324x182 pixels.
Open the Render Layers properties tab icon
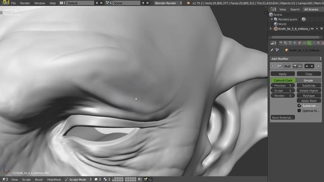286,43
